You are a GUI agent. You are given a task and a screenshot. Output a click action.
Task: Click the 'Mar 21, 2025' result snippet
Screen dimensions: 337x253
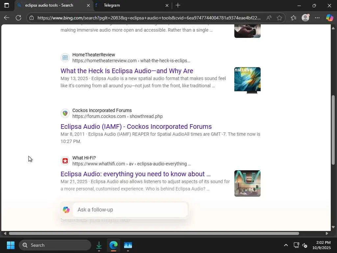[145, 185]
